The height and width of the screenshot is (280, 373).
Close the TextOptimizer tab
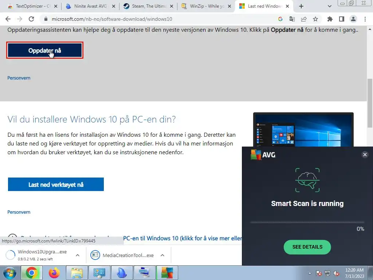coord(56,7)
